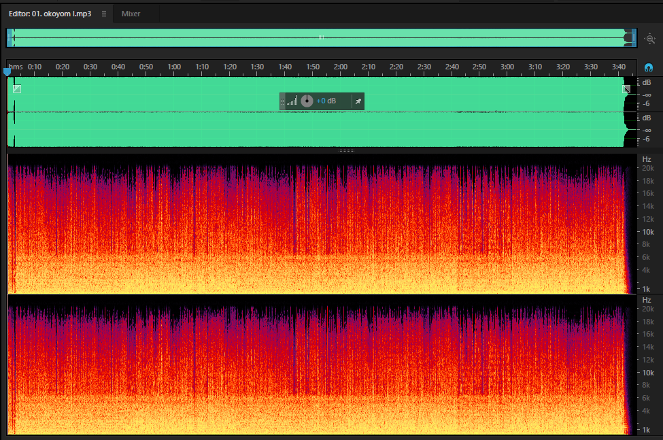
Task: Switch to the Mixer tab
Action: [x=131, y=14]
